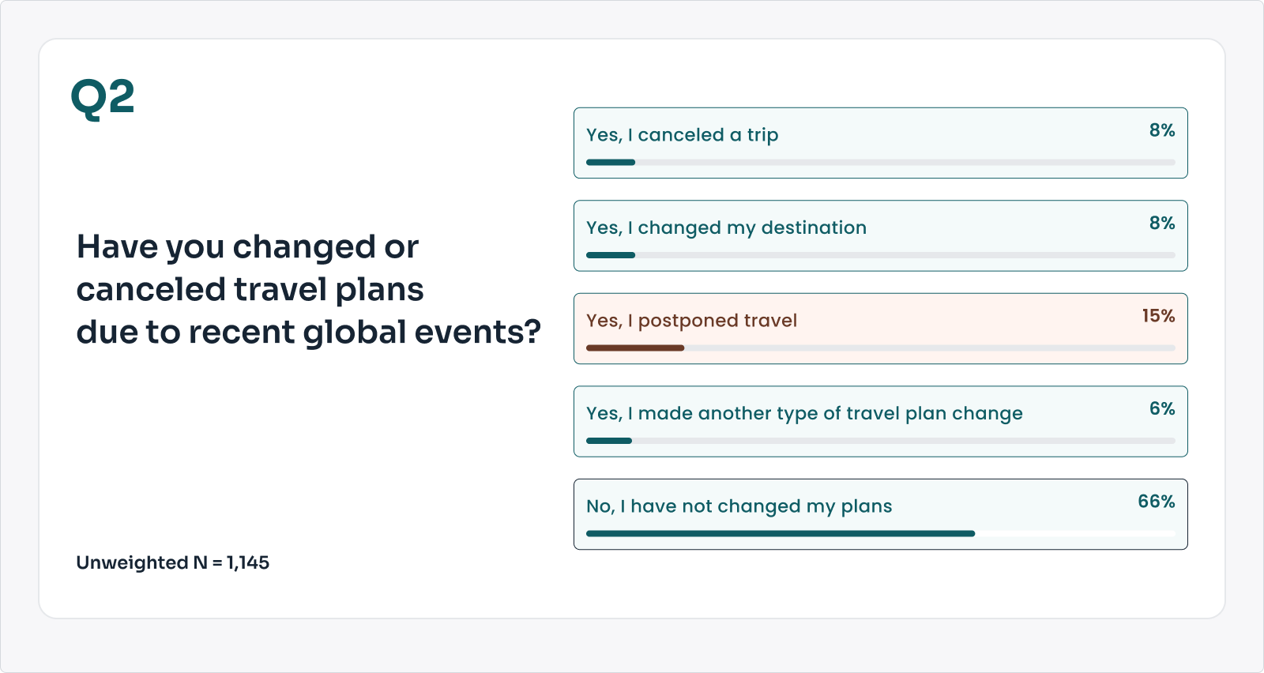Click the "Unweighted N = 1,145" note
Screen dimensions: 1264x673
[x=172, y=562]
